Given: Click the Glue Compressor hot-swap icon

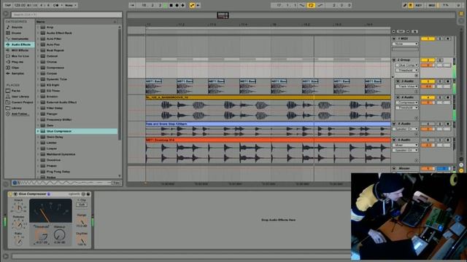Looking at the screenshot, I should [83, 194].
